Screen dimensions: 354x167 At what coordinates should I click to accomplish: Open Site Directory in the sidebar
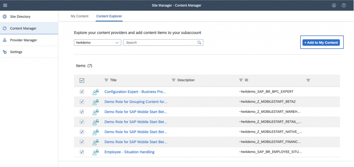[29, 17]
